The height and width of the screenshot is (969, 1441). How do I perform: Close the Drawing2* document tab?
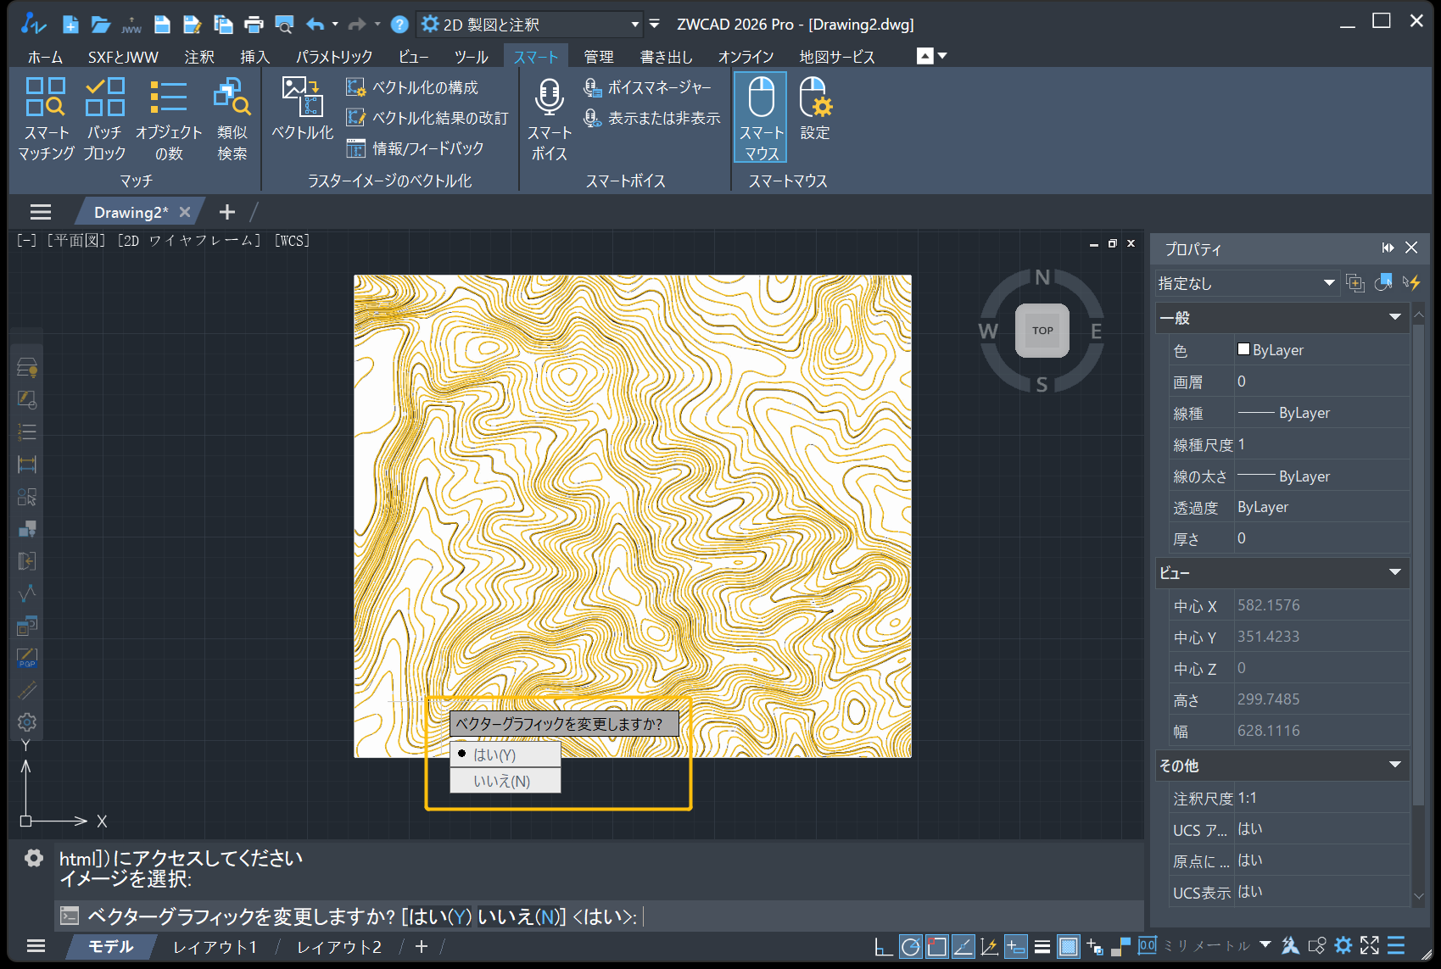[185, 212]
